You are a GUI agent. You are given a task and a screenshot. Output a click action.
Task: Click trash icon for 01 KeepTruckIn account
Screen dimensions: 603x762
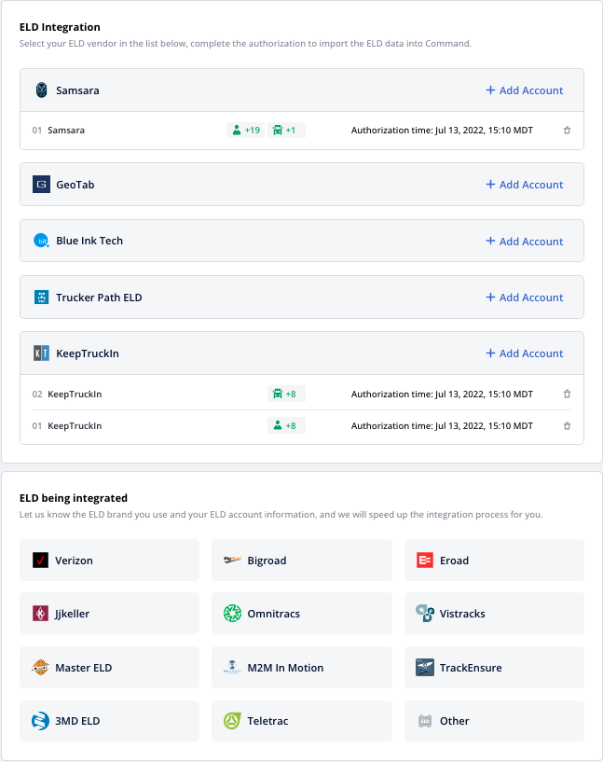coord(567,426)
